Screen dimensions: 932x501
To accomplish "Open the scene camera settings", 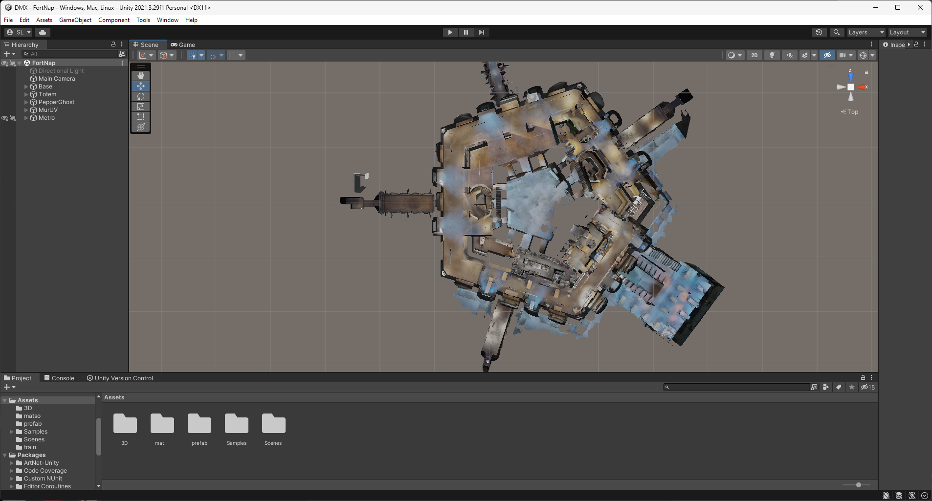I will [845, 55].
